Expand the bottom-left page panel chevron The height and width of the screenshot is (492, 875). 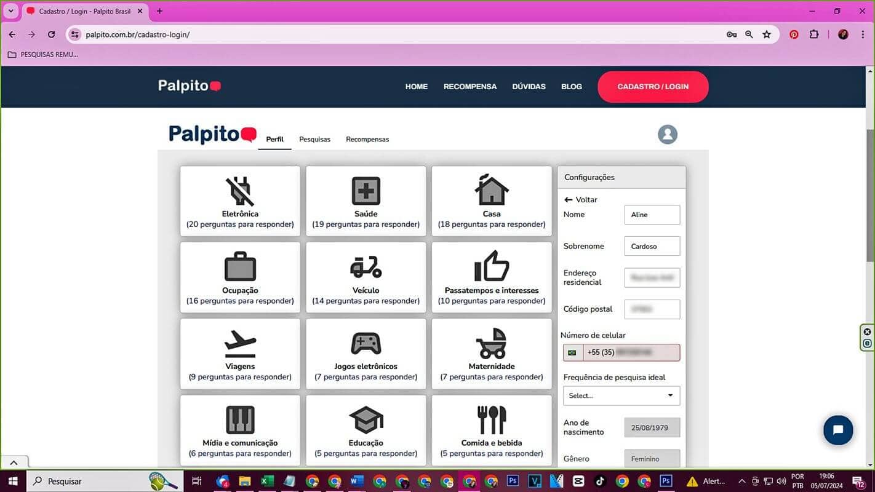pos(14,462)
